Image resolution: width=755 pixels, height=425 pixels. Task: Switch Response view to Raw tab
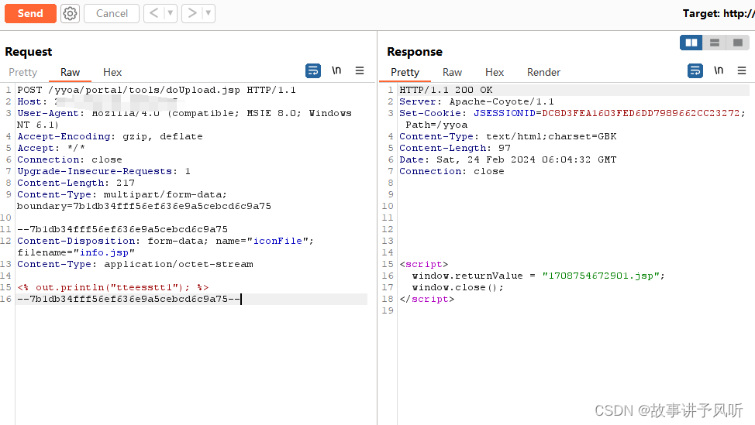pos(452,72)
